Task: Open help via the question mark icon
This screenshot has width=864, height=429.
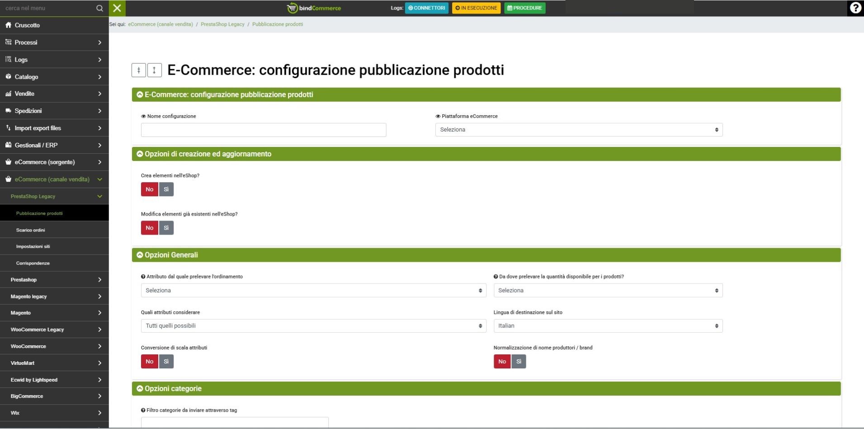Action: click(855, 8)
